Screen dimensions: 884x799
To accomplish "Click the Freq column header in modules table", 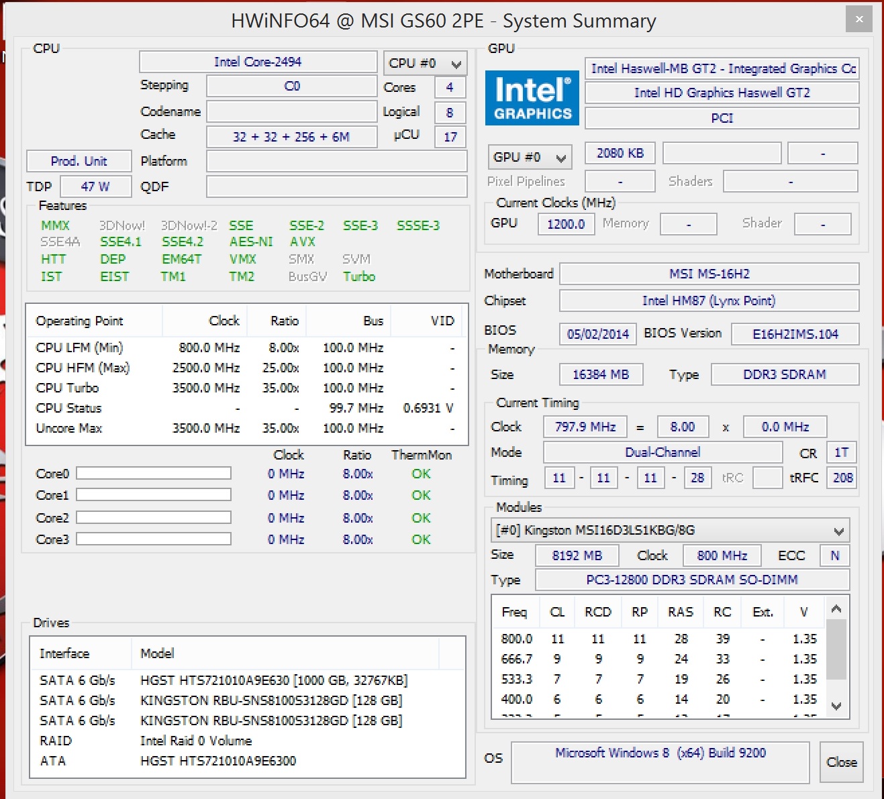I will [514, 612].
